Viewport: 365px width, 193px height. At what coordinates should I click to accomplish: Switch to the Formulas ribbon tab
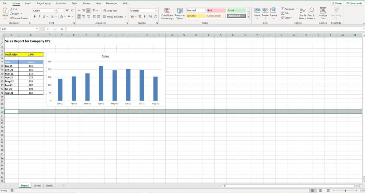(x=61, y=3)
